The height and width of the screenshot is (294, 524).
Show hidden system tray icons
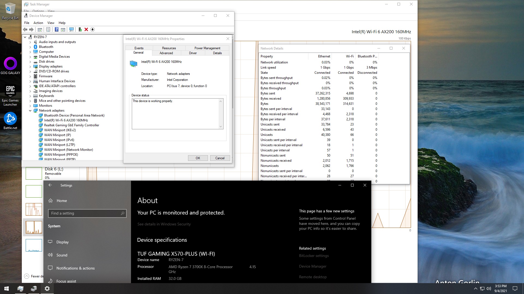[476, 289]
